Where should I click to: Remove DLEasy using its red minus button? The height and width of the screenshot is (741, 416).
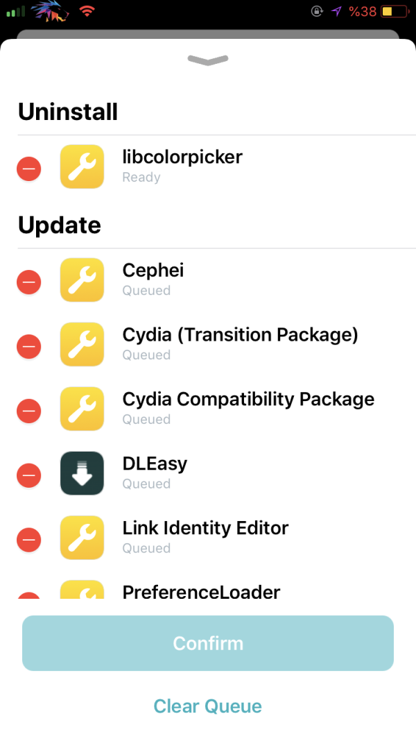(28, 475)
